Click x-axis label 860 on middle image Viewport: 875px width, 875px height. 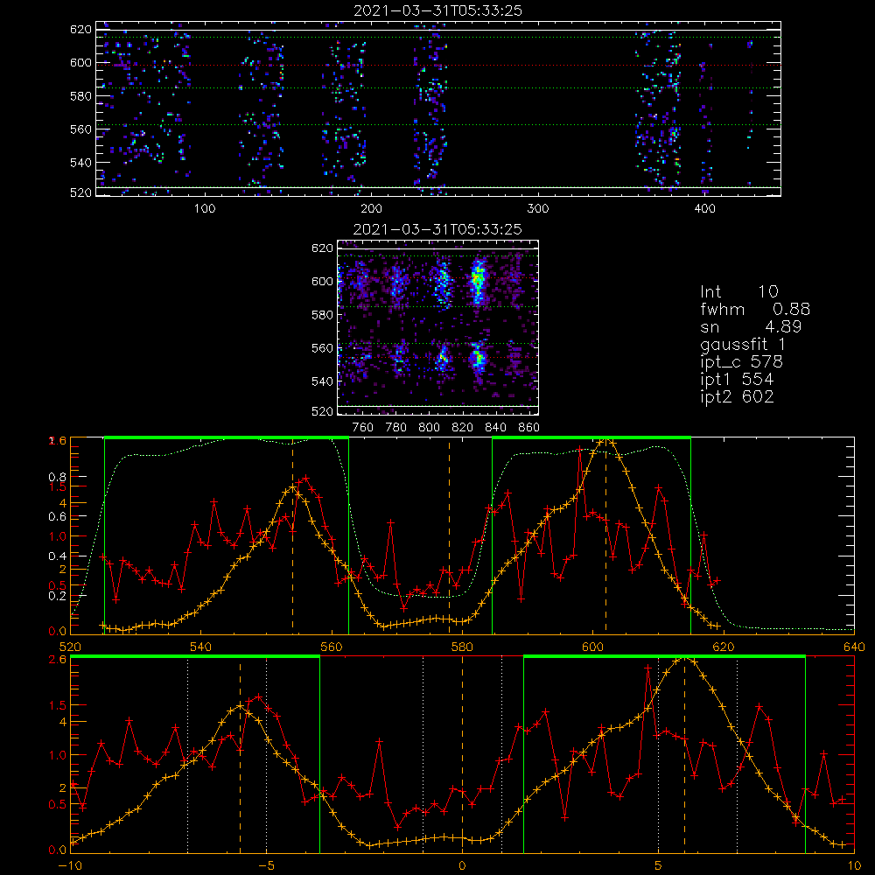tap(529, 428)
